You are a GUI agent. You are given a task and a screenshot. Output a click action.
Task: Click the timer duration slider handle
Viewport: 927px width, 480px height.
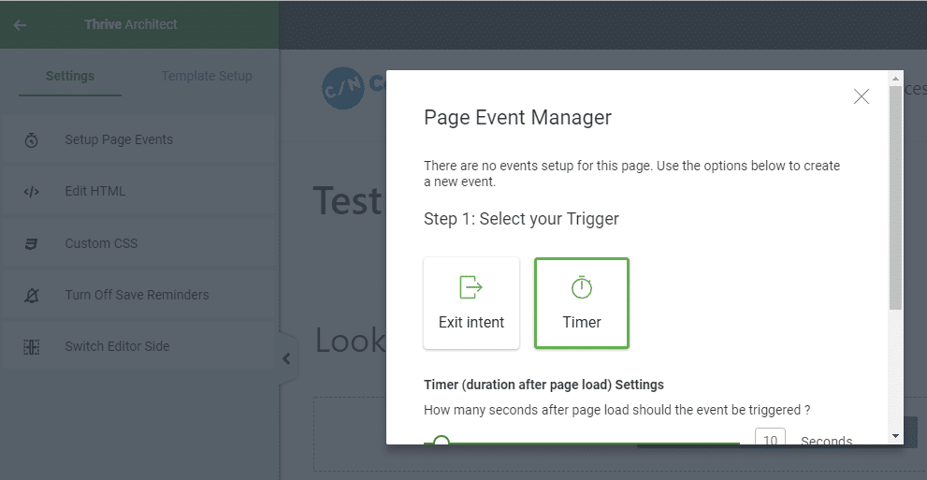[442, 442]
